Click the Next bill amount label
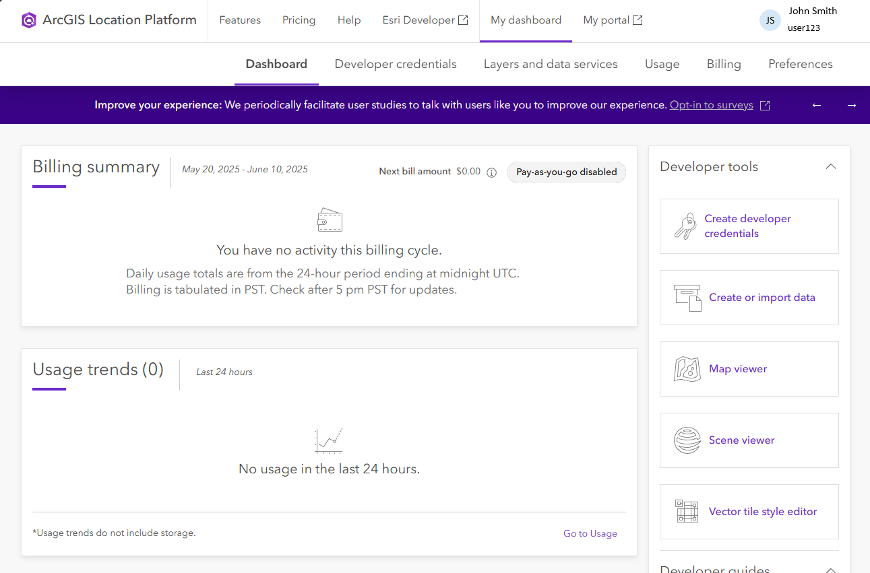This screenshot has height=573, width=870. (x=415, y=172)
